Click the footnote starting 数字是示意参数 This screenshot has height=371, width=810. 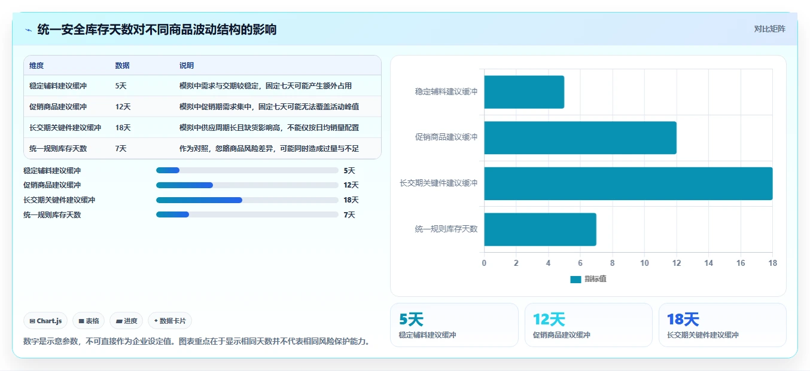[198, 342]
